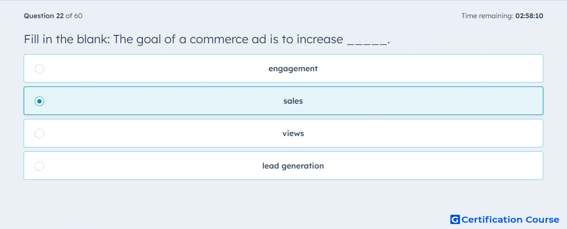The image size is (567, 229).
Task: Click the "lead generation" answer label text
Action: [x=293, y=166]
